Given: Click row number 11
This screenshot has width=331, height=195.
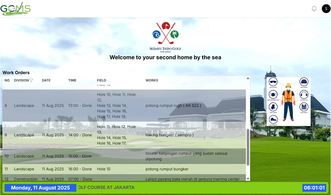Looking at the screenshot, I should pos(6,169).
